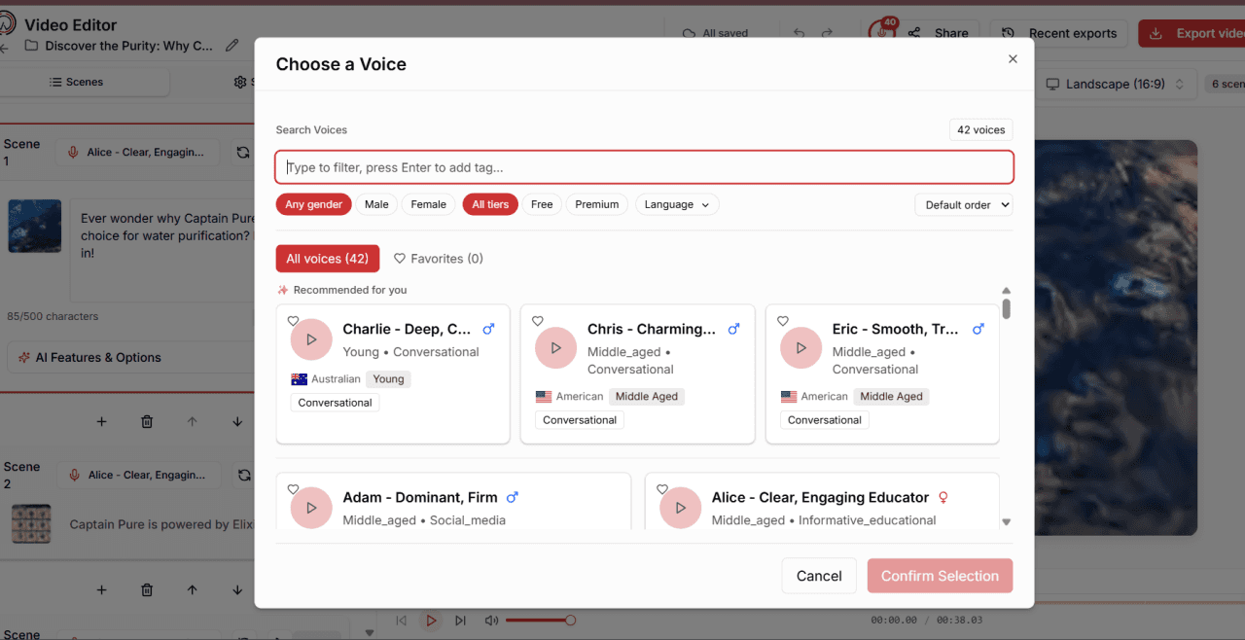Open Scene 1 Alice voice selector
Image resolution: width=1245 pixels, height=640 pixels.
pos(139,153)
